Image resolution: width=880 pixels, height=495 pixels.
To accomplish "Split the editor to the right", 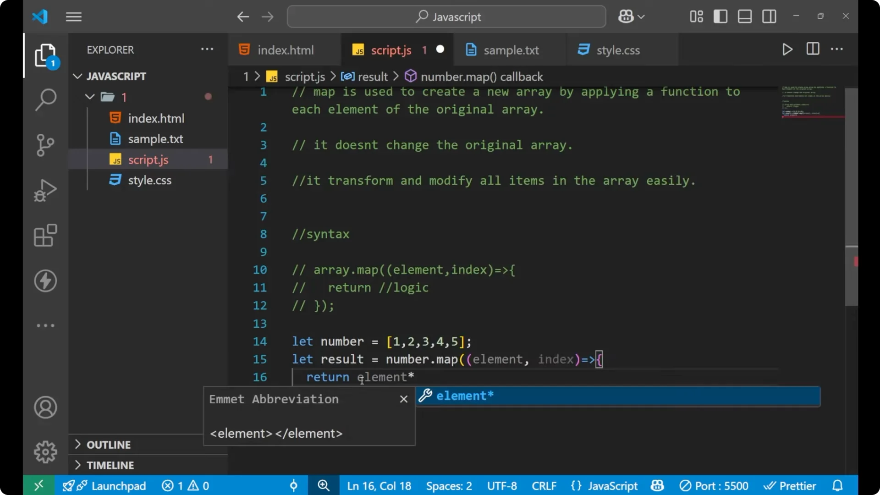I will pyautogui.click(x=812, y=49).
